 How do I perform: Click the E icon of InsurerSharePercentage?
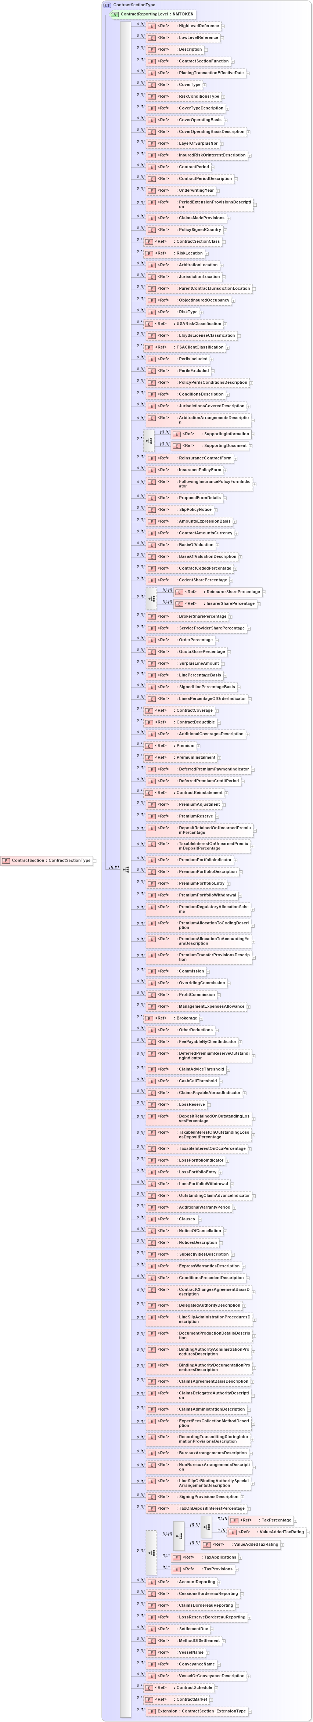coord(180,604)
